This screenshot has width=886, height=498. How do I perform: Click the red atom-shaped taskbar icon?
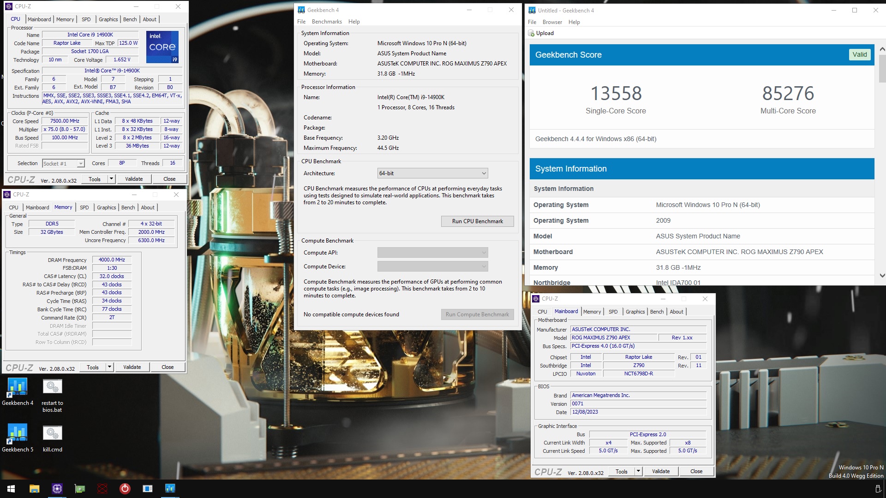[x=102, y=488]
